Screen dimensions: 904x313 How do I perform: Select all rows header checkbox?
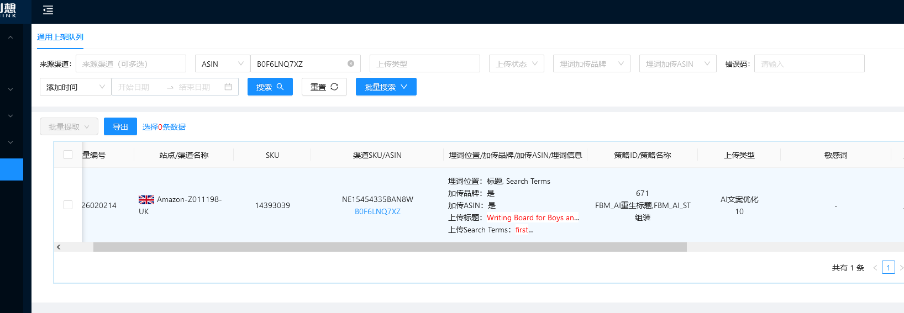68,155
